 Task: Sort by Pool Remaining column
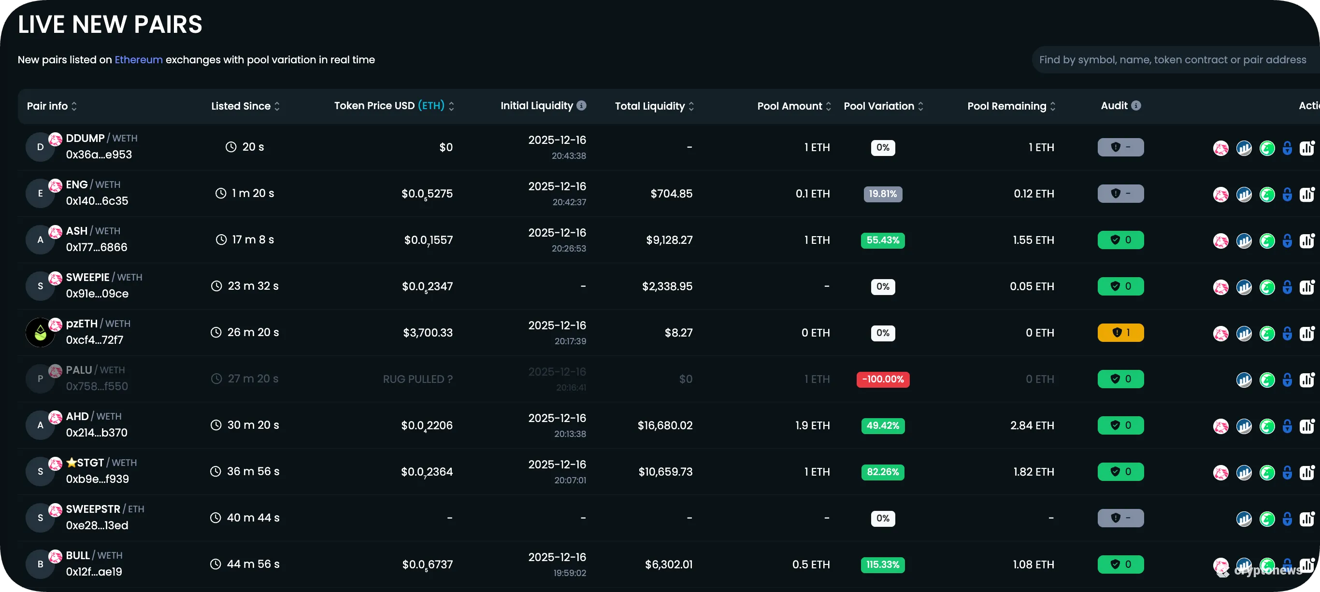(1012, 106)
